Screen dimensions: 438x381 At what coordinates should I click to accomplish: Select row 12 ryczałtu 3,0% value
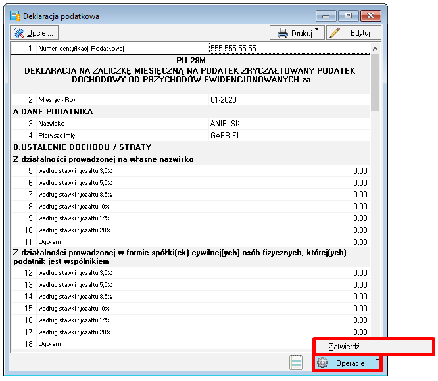(341, 273)
